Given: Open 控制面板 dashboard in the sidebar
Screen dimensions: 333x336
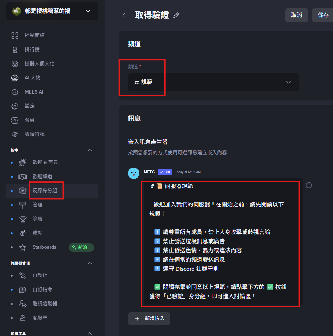Looking at the screenshot, I should (34, 35).
